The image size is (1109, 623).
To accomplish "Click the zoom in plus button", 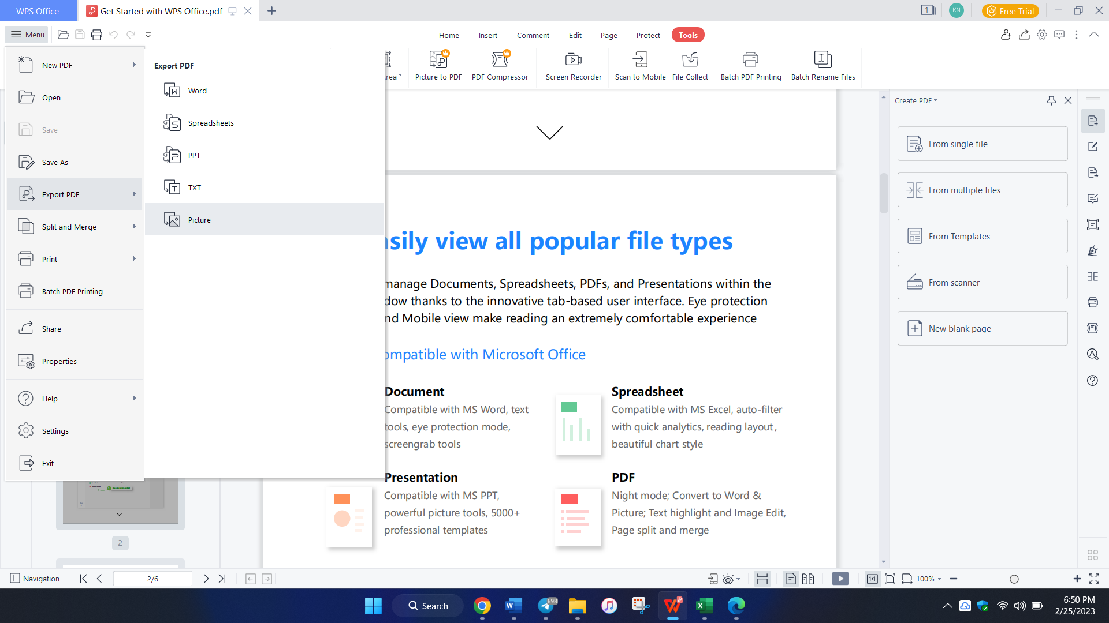I will [1077, 579].
